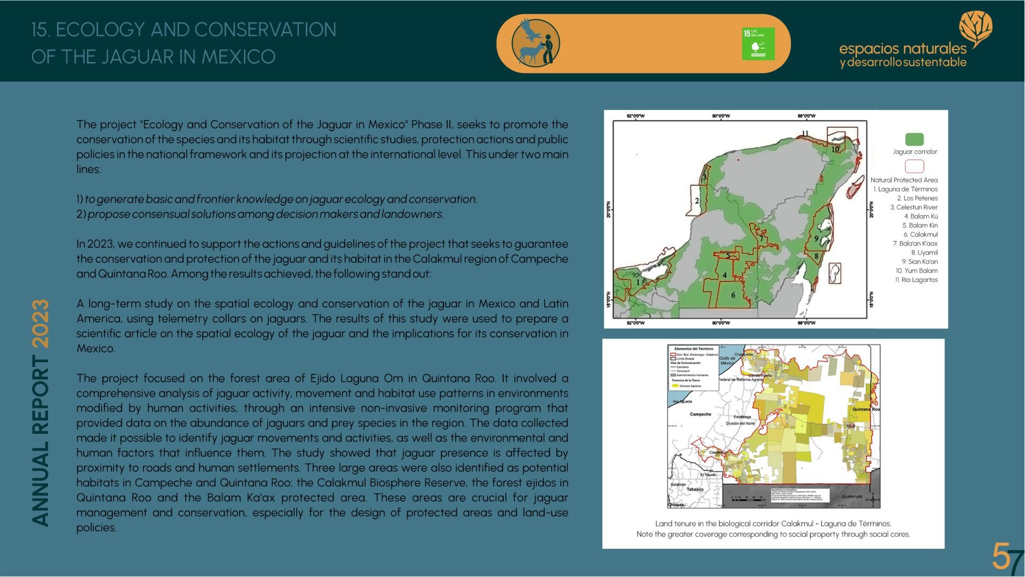Click 'Natural Protected Area' legend label
The image size is (1025, 577).
pyautogui.click(x=904, y=180)
